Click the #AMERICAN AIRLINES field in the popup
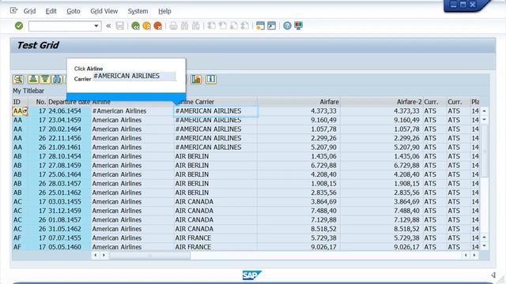The height and width of the screenshot is (284, 506). pyautogui.click(x=134, y=76)
